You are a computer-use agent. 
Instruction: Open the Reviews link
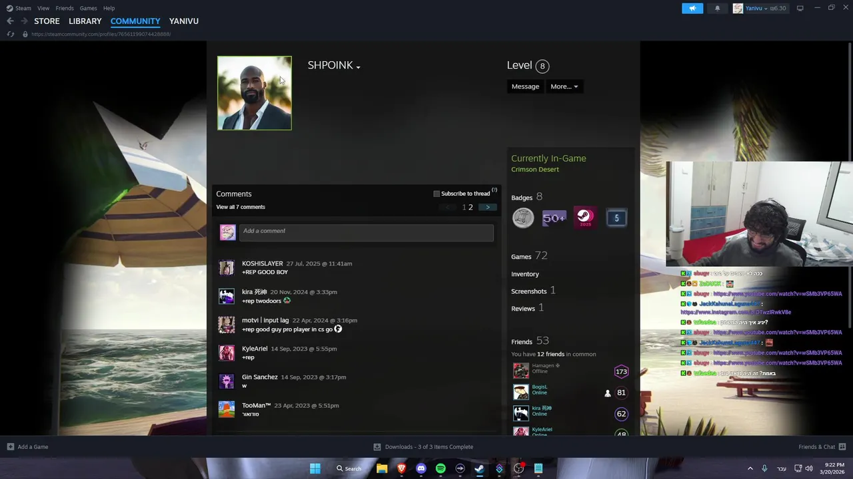click(x=528, y=308)
